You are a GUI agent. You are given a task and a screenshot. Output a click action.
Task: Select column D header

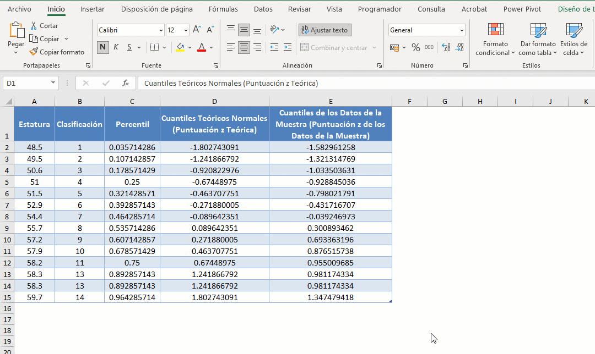point(214,102)
